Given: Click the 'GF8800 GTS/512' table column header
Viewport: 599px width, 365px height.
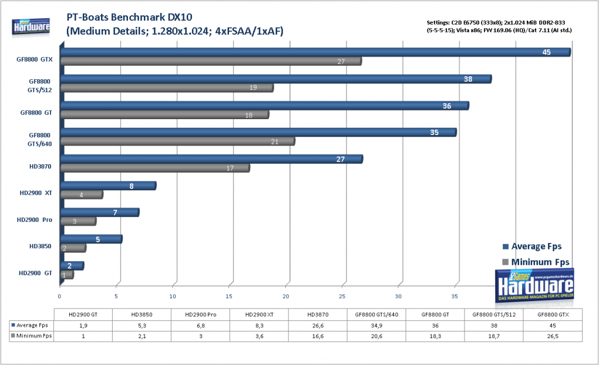Looking at the screenshot, I should tap(494, 315).
